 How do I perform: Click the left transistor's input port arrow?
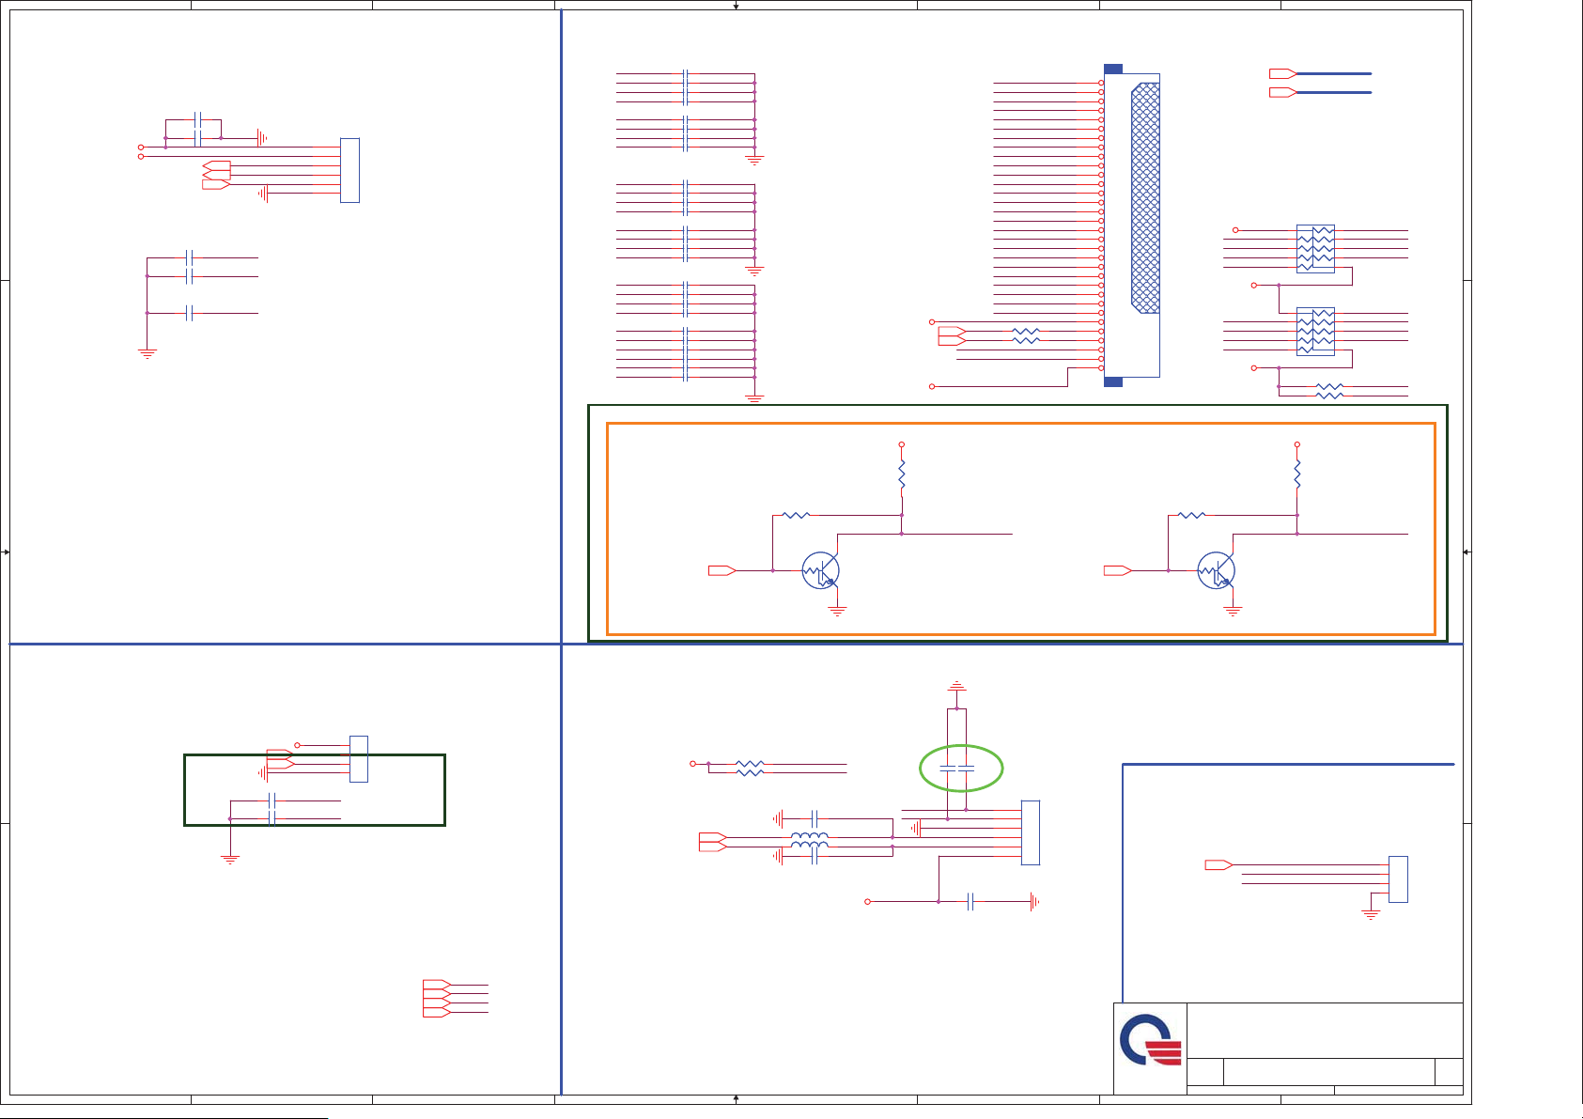coord(722,570)
